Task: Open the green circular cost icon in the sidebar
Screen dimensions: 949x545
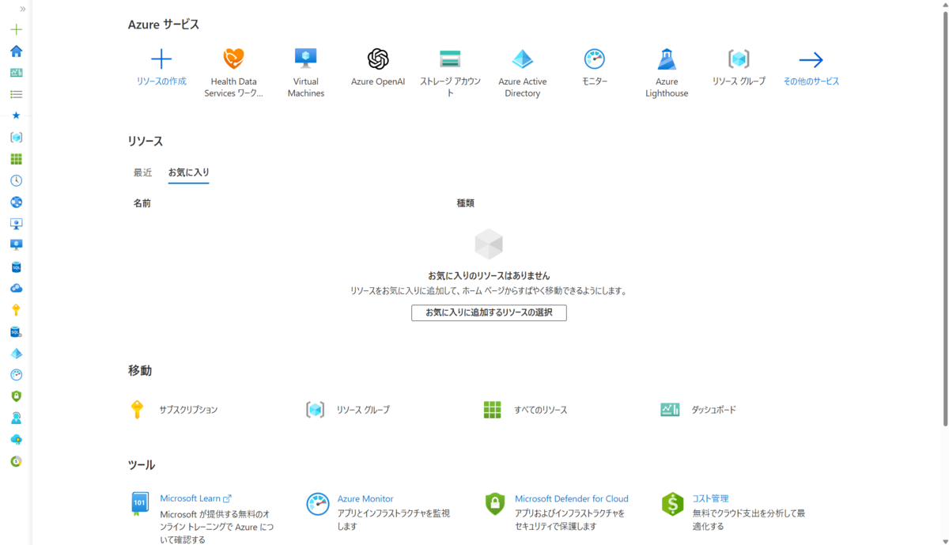Action: (16, 461)
